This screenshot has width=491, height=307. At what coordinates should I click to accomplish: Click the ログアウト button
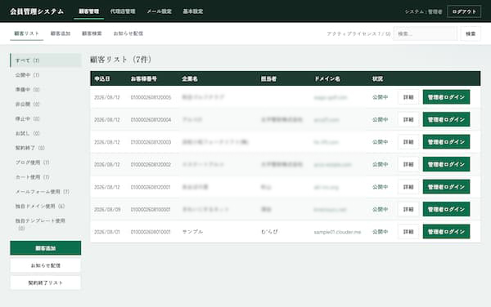tap(464, 11)
